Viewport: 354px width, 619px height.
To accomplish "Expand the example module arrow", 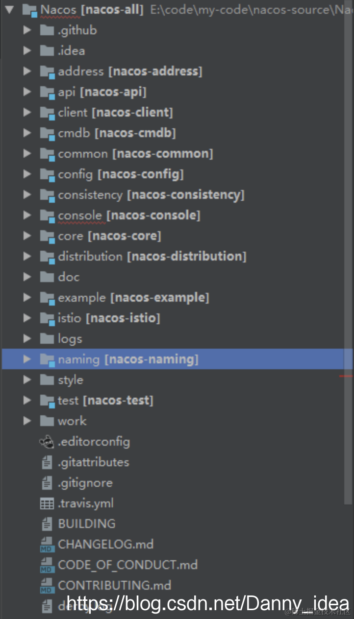I will pos(27,297).
